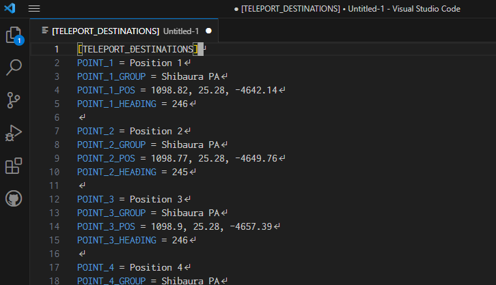Open the hamburger application menu
The height and width of the screenshot is (285, 496).
point(34,8)
